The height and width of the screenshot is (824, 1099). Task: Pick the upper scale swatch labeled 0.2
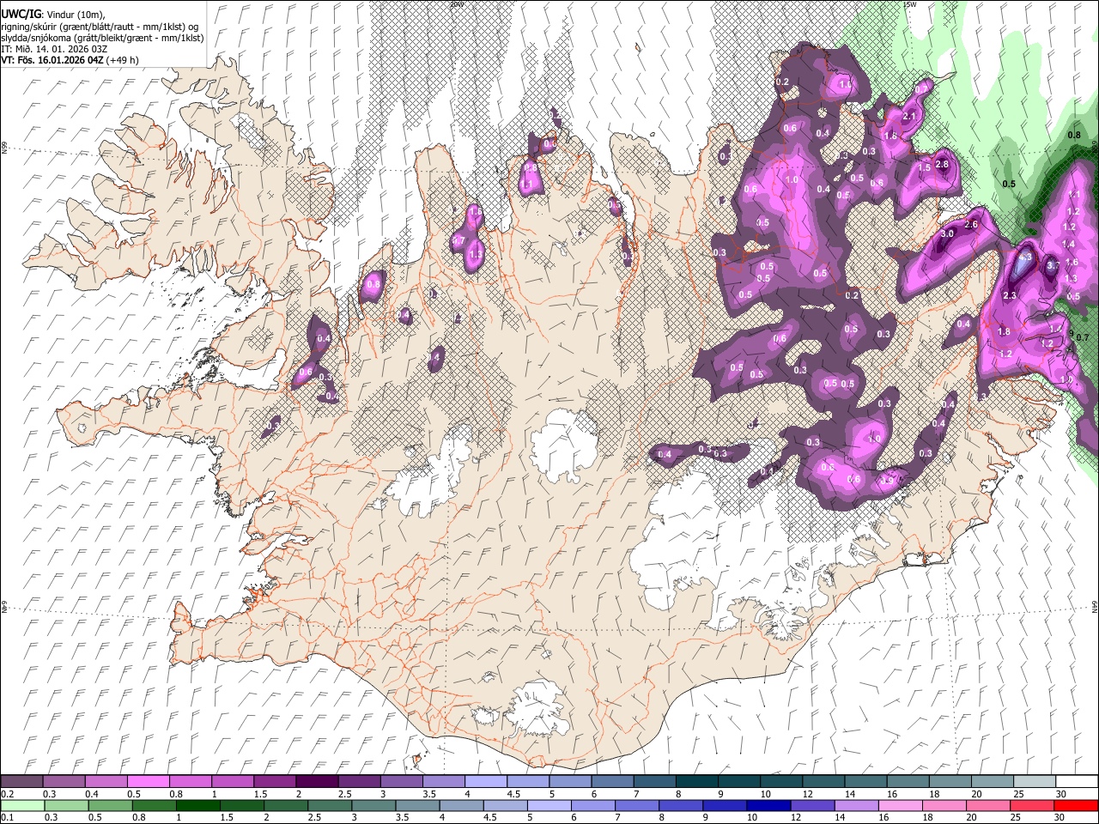21,782
